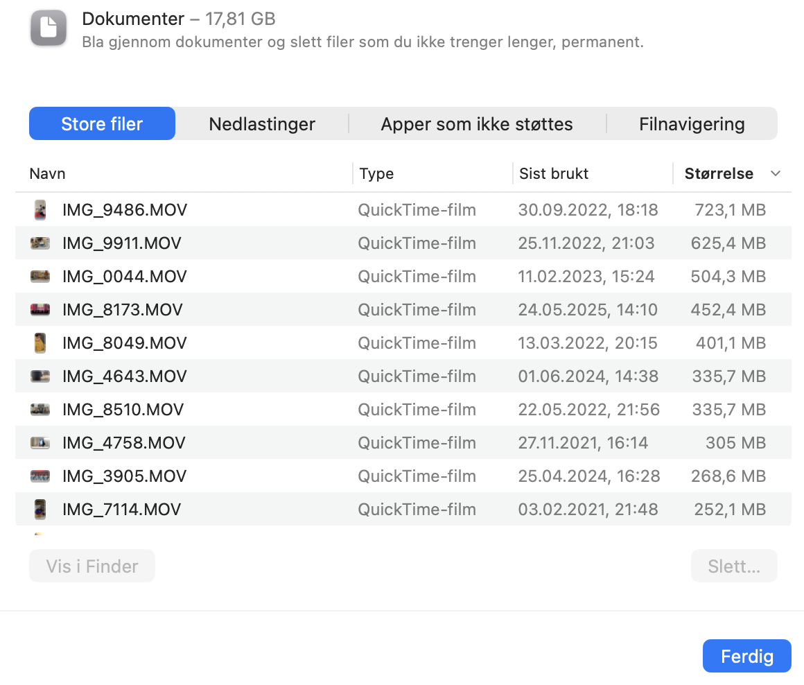
Task: Toggle the Størrelse sort order chevron
Action: 776,173
